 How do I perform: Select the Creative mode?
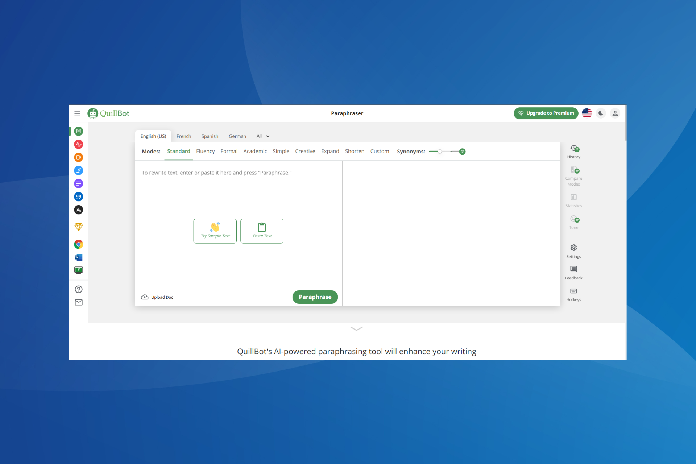coord(305,151)
